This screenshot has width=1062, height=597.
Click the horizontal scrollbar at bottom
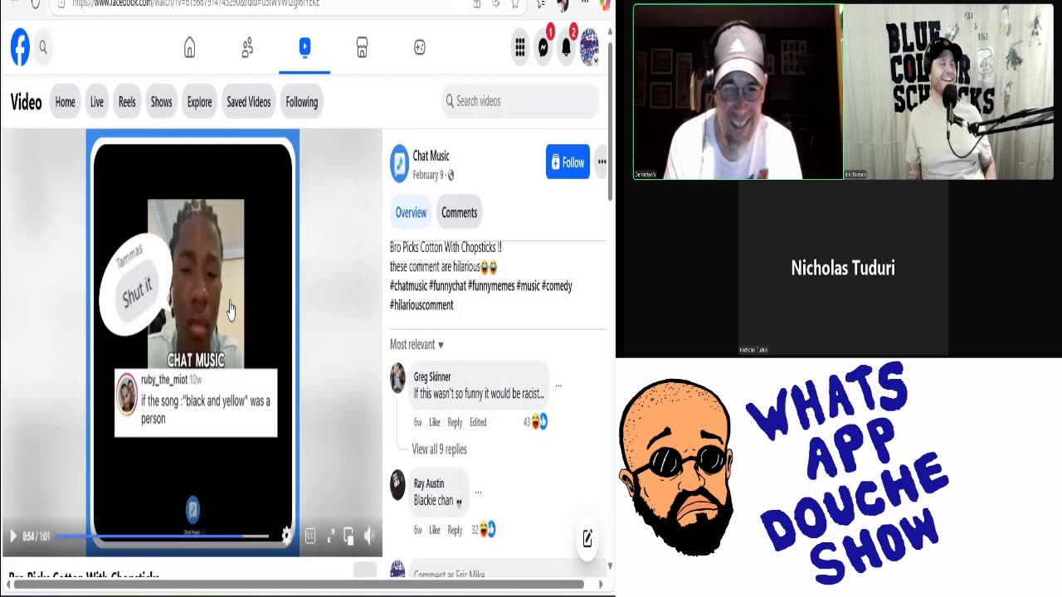300,585
